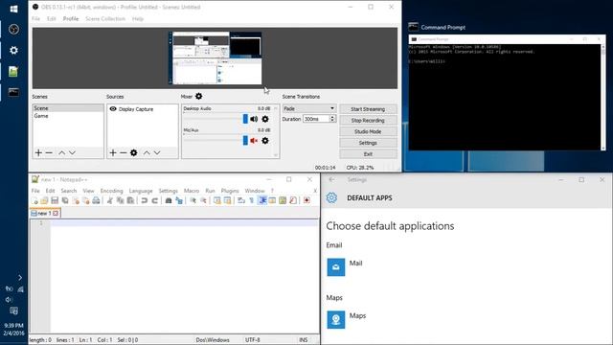Click Notepad++ New file toolbar icon
The image size is (613, 345).
[x=34, y=200]
